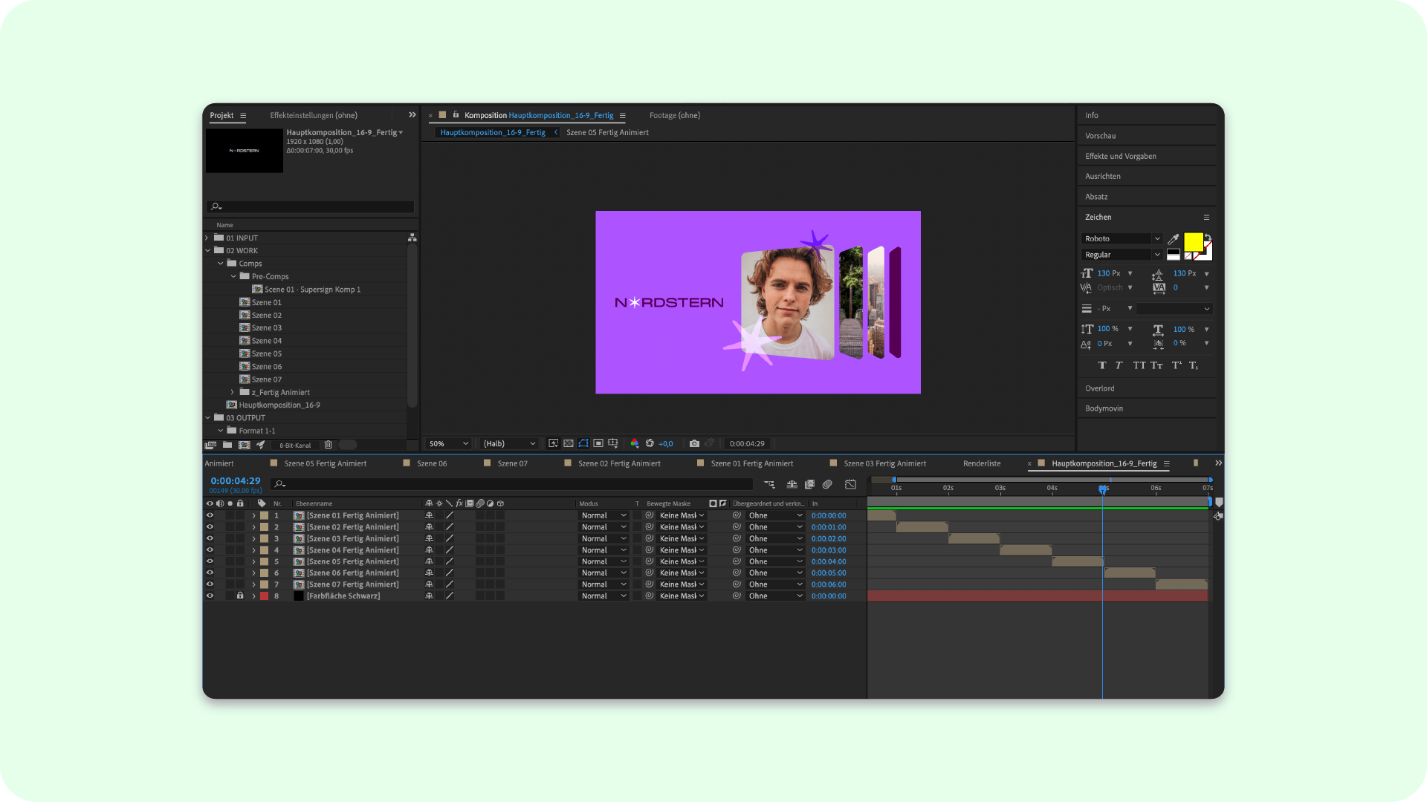1427x802 pixels.
Task: Click the motion blur switch in timeline
Action: 827,484
